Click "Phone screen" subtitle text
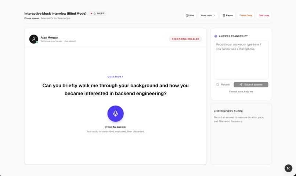Image resolution: width=296 pixels, height=176 pixels. coord(32,18)
